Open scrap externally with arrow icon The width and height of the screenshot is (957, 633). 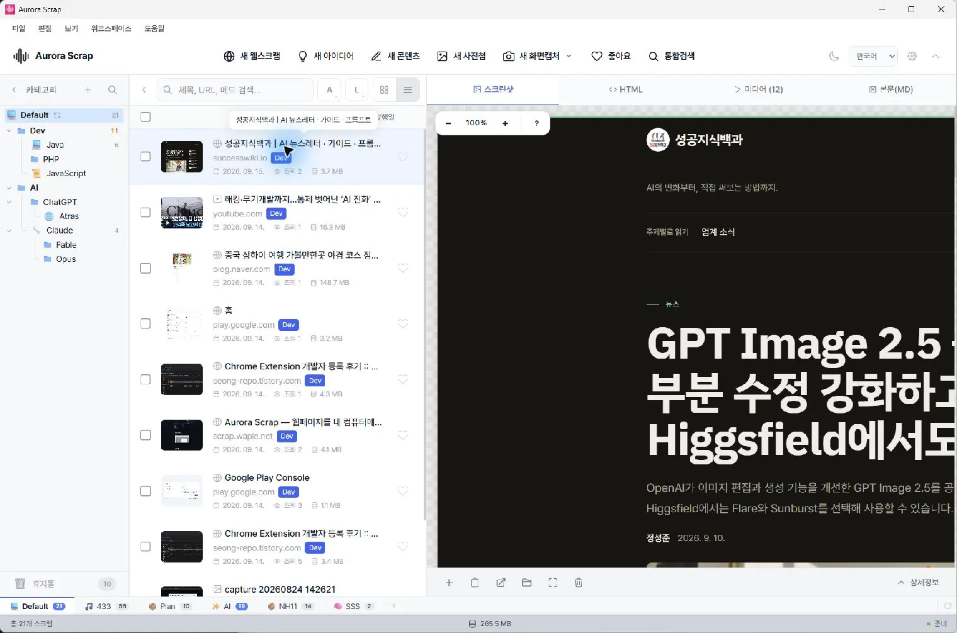[x=501, y=583]
